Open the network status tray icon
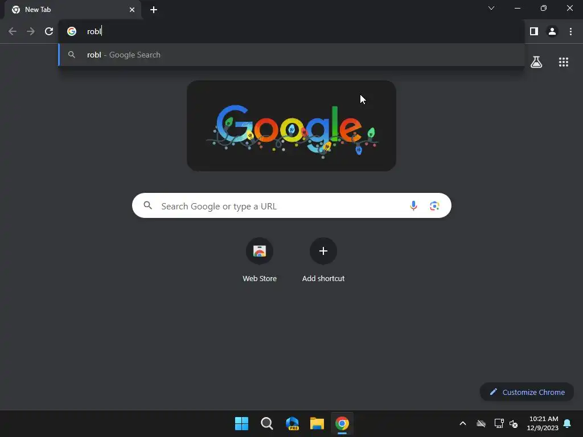This screenshot has width=583, height=437. click(499, 423)
